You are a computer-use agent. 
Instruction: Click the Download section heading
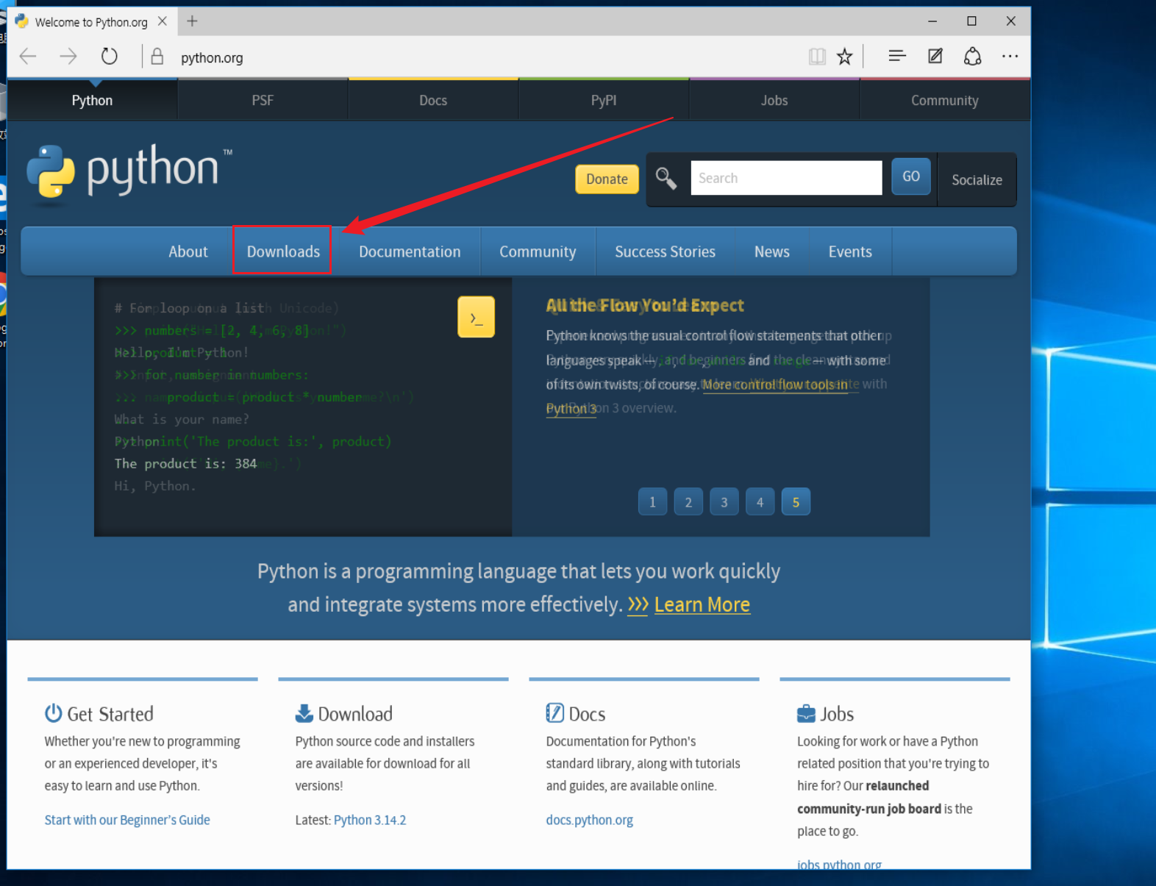355,714
